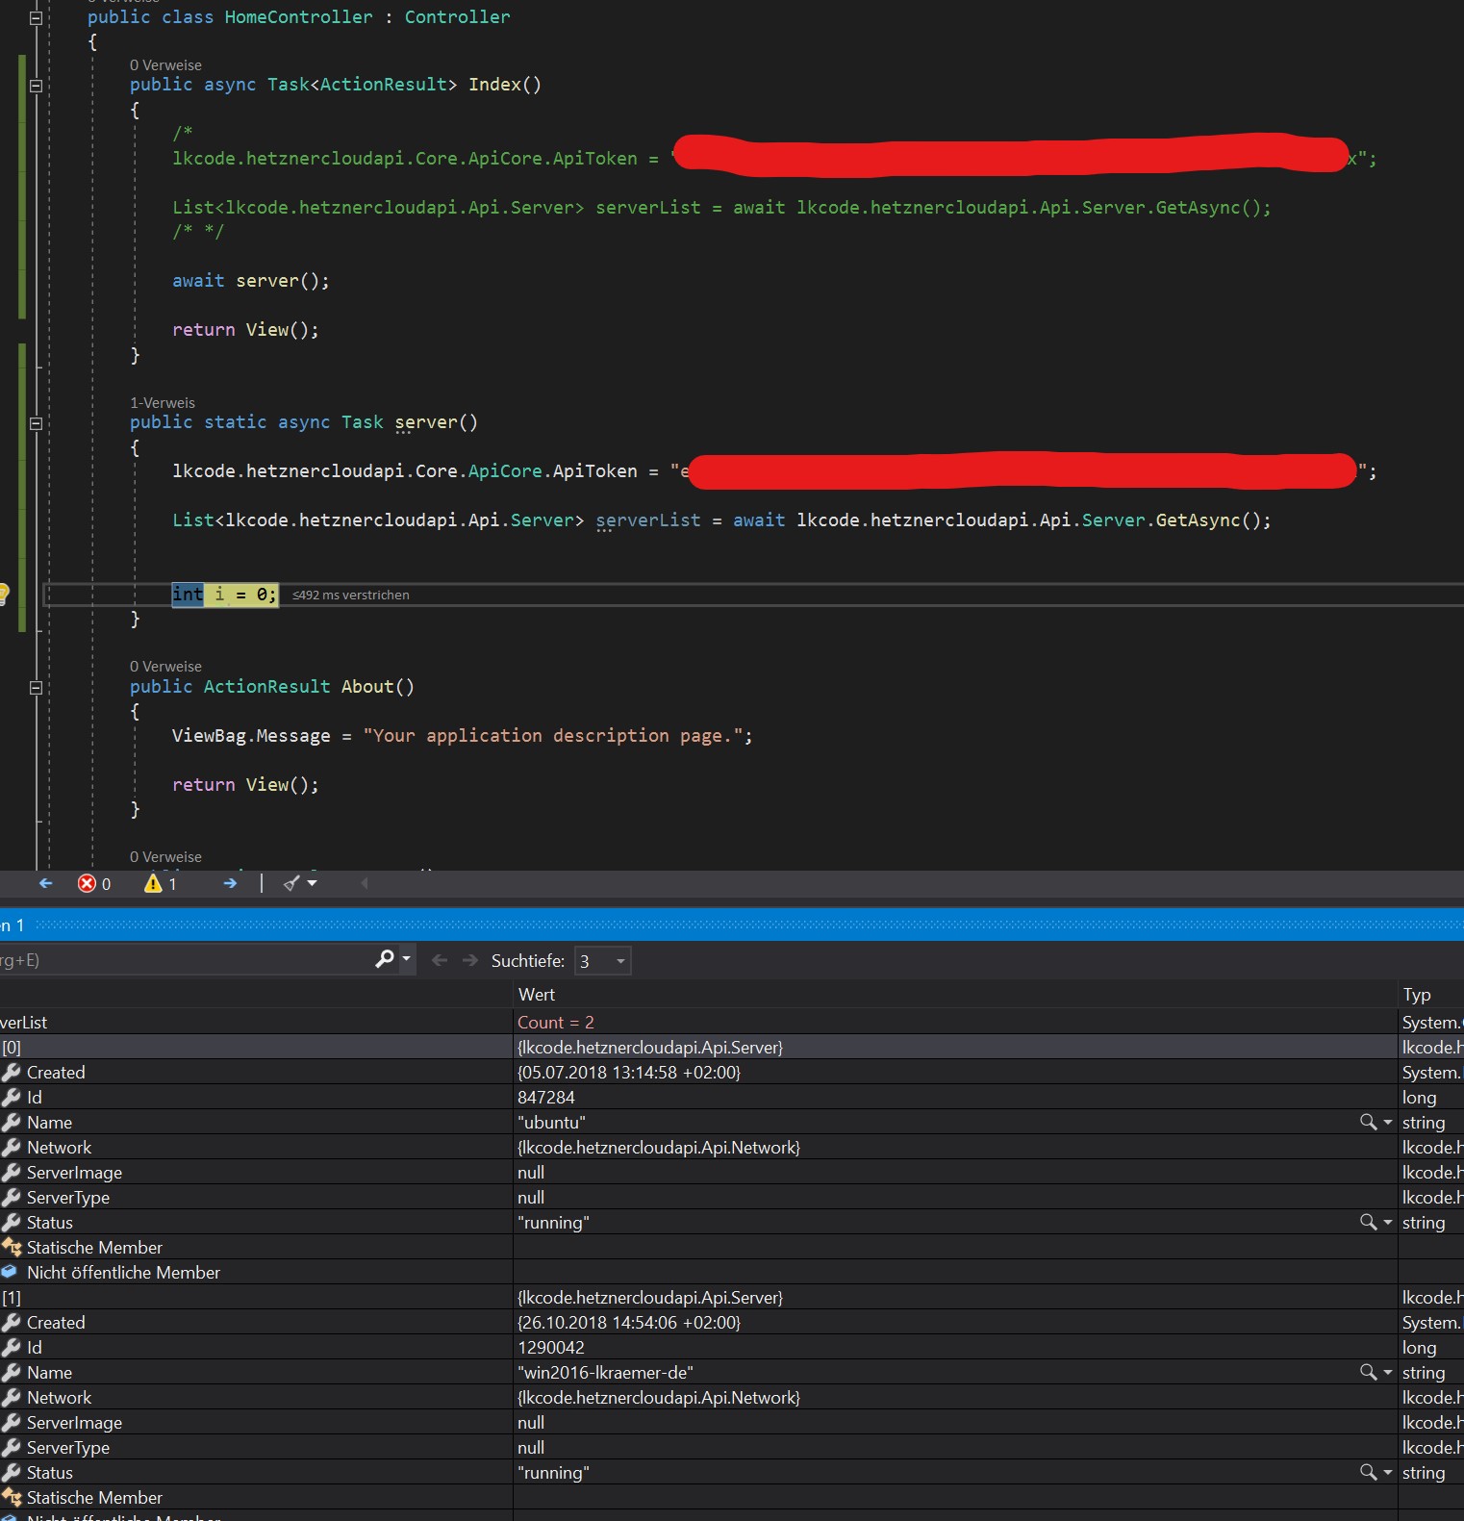The image size is (1464, 1521).
Task: Open dropdown next to "win2016-lkraemer-de" visualizer
Action: point(1387,1372)
